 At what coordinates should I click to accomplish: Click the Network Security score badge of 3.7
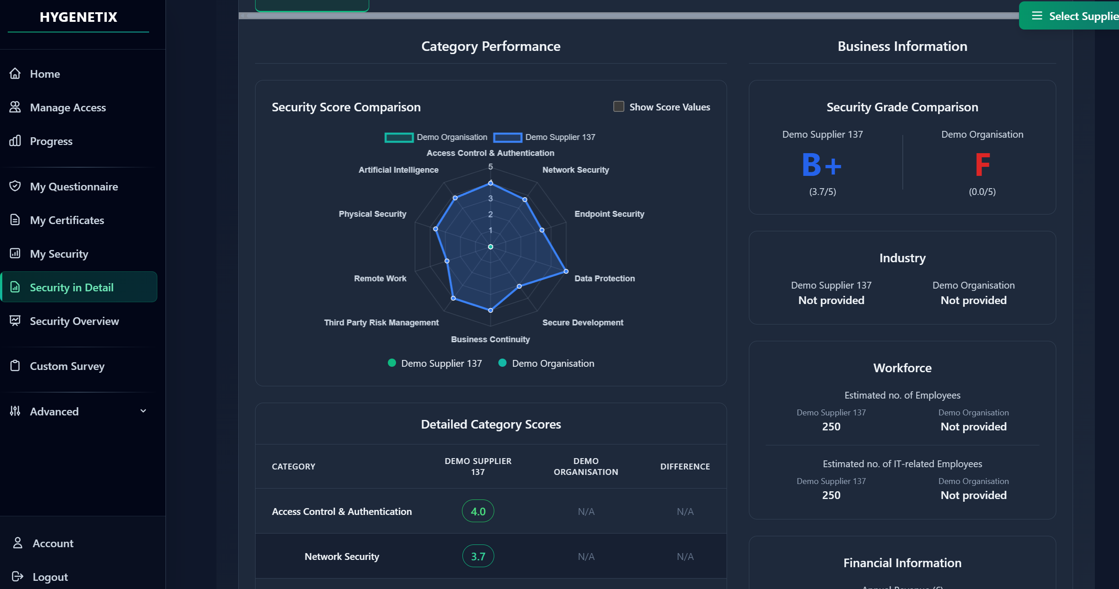coord(478,556)
